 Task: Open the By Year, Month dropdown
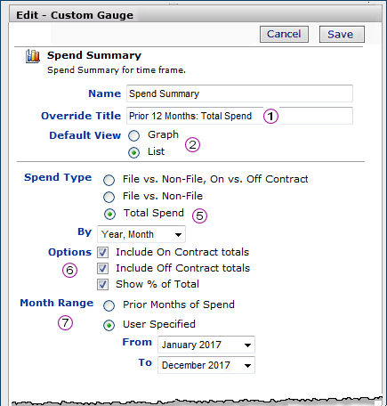(x=141, y=234)
